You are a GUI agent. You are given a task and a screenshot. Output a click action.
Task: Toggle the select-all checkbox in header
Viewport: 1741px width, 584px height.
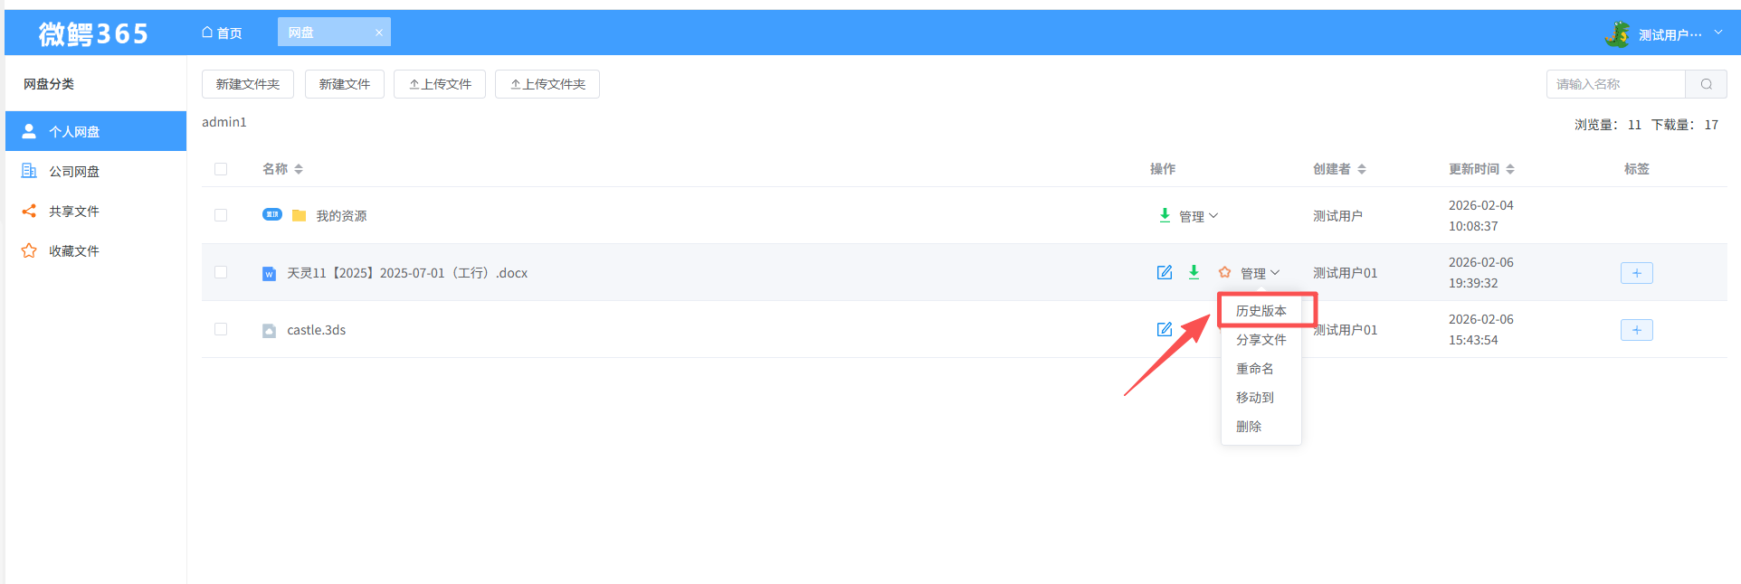[x=221, y=169]
